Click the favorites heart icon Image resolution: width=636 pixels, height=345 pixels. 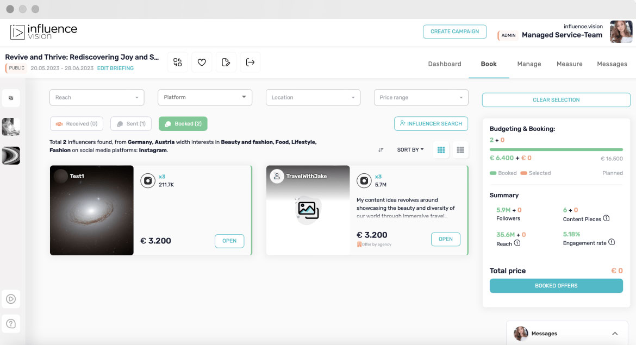[202, 62]
